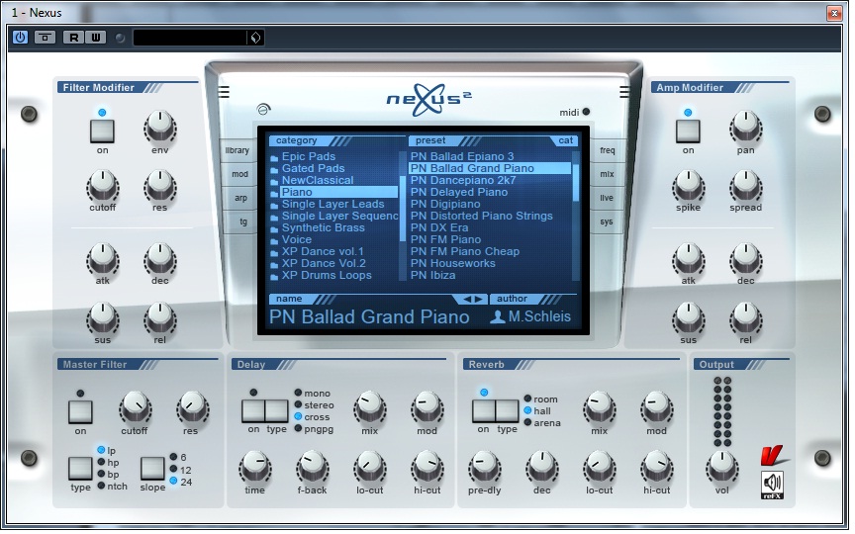855x534 pixels.
Task: Click the Voice folder icon
Action: [x=274, y=241]
